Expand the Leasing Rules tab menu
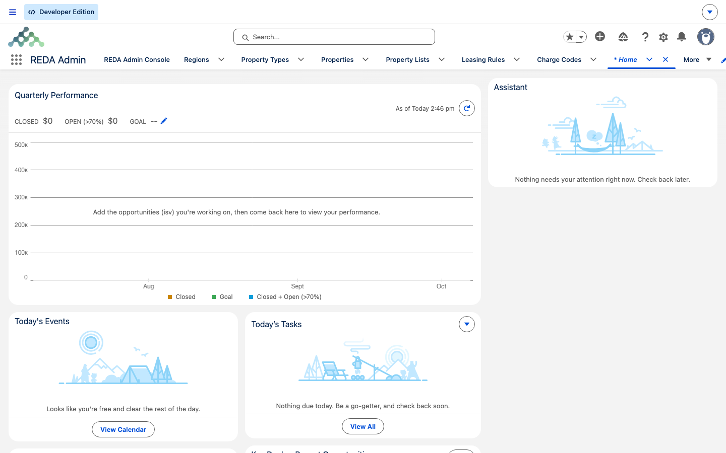The image size is (726, 453). coord(517,59)
